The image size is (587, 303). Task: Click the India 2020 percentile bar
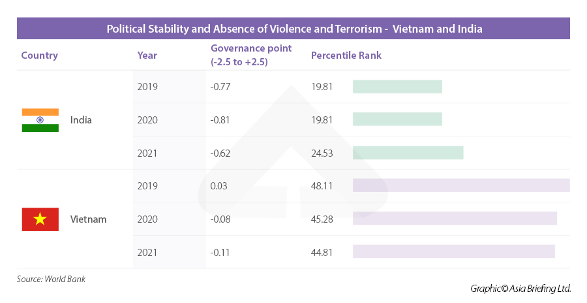397,120
